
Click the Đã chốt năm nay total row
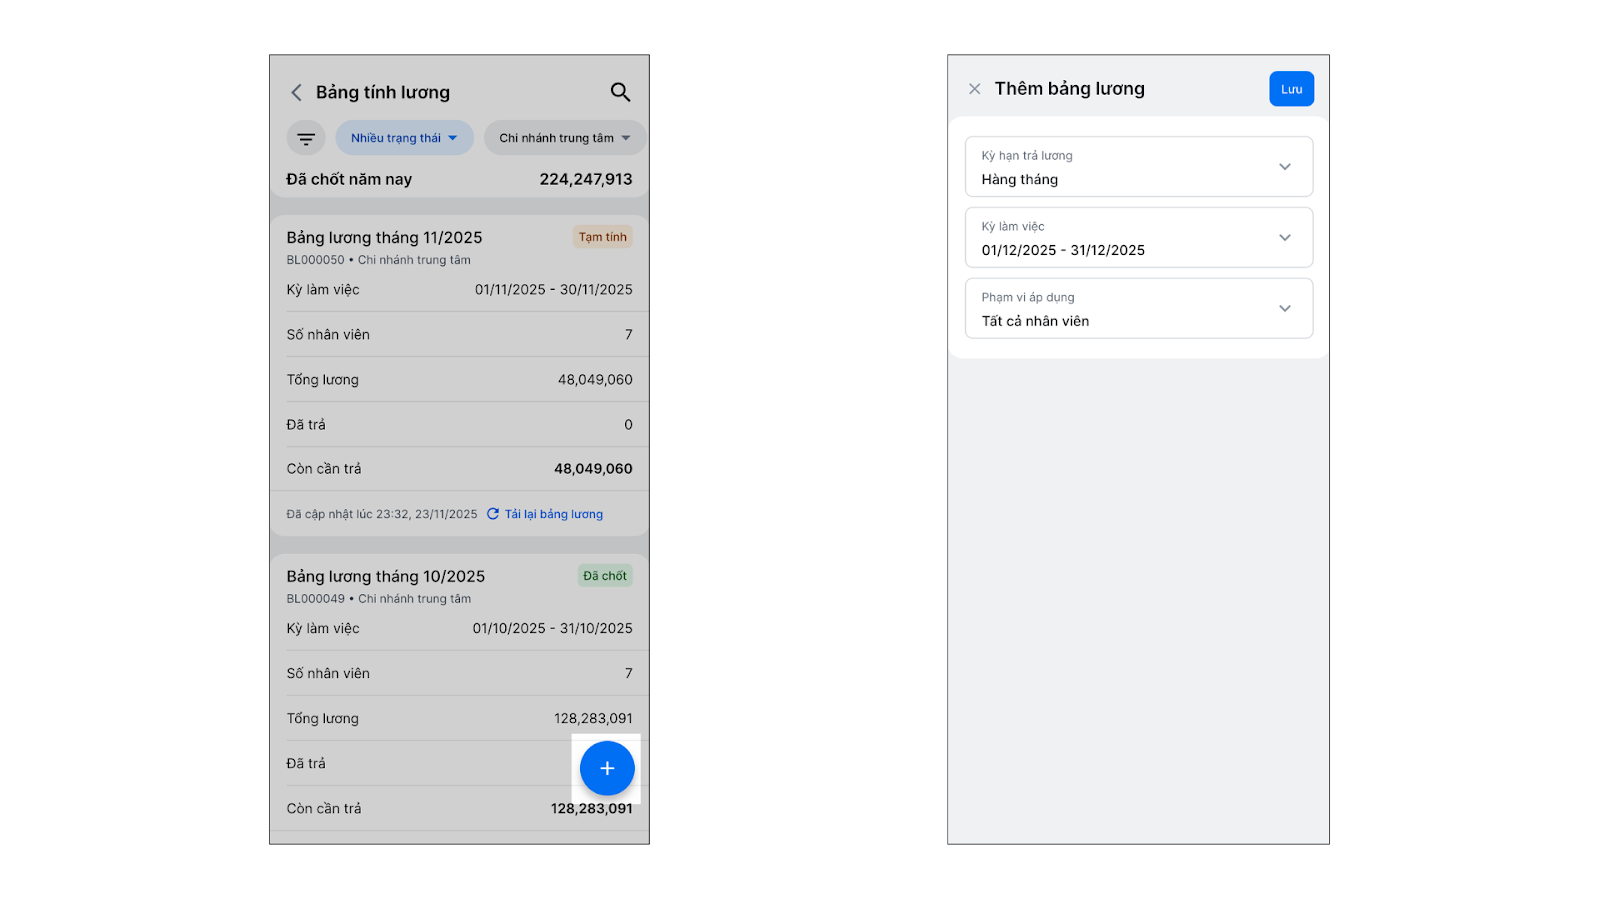click(x=459, y=180)
